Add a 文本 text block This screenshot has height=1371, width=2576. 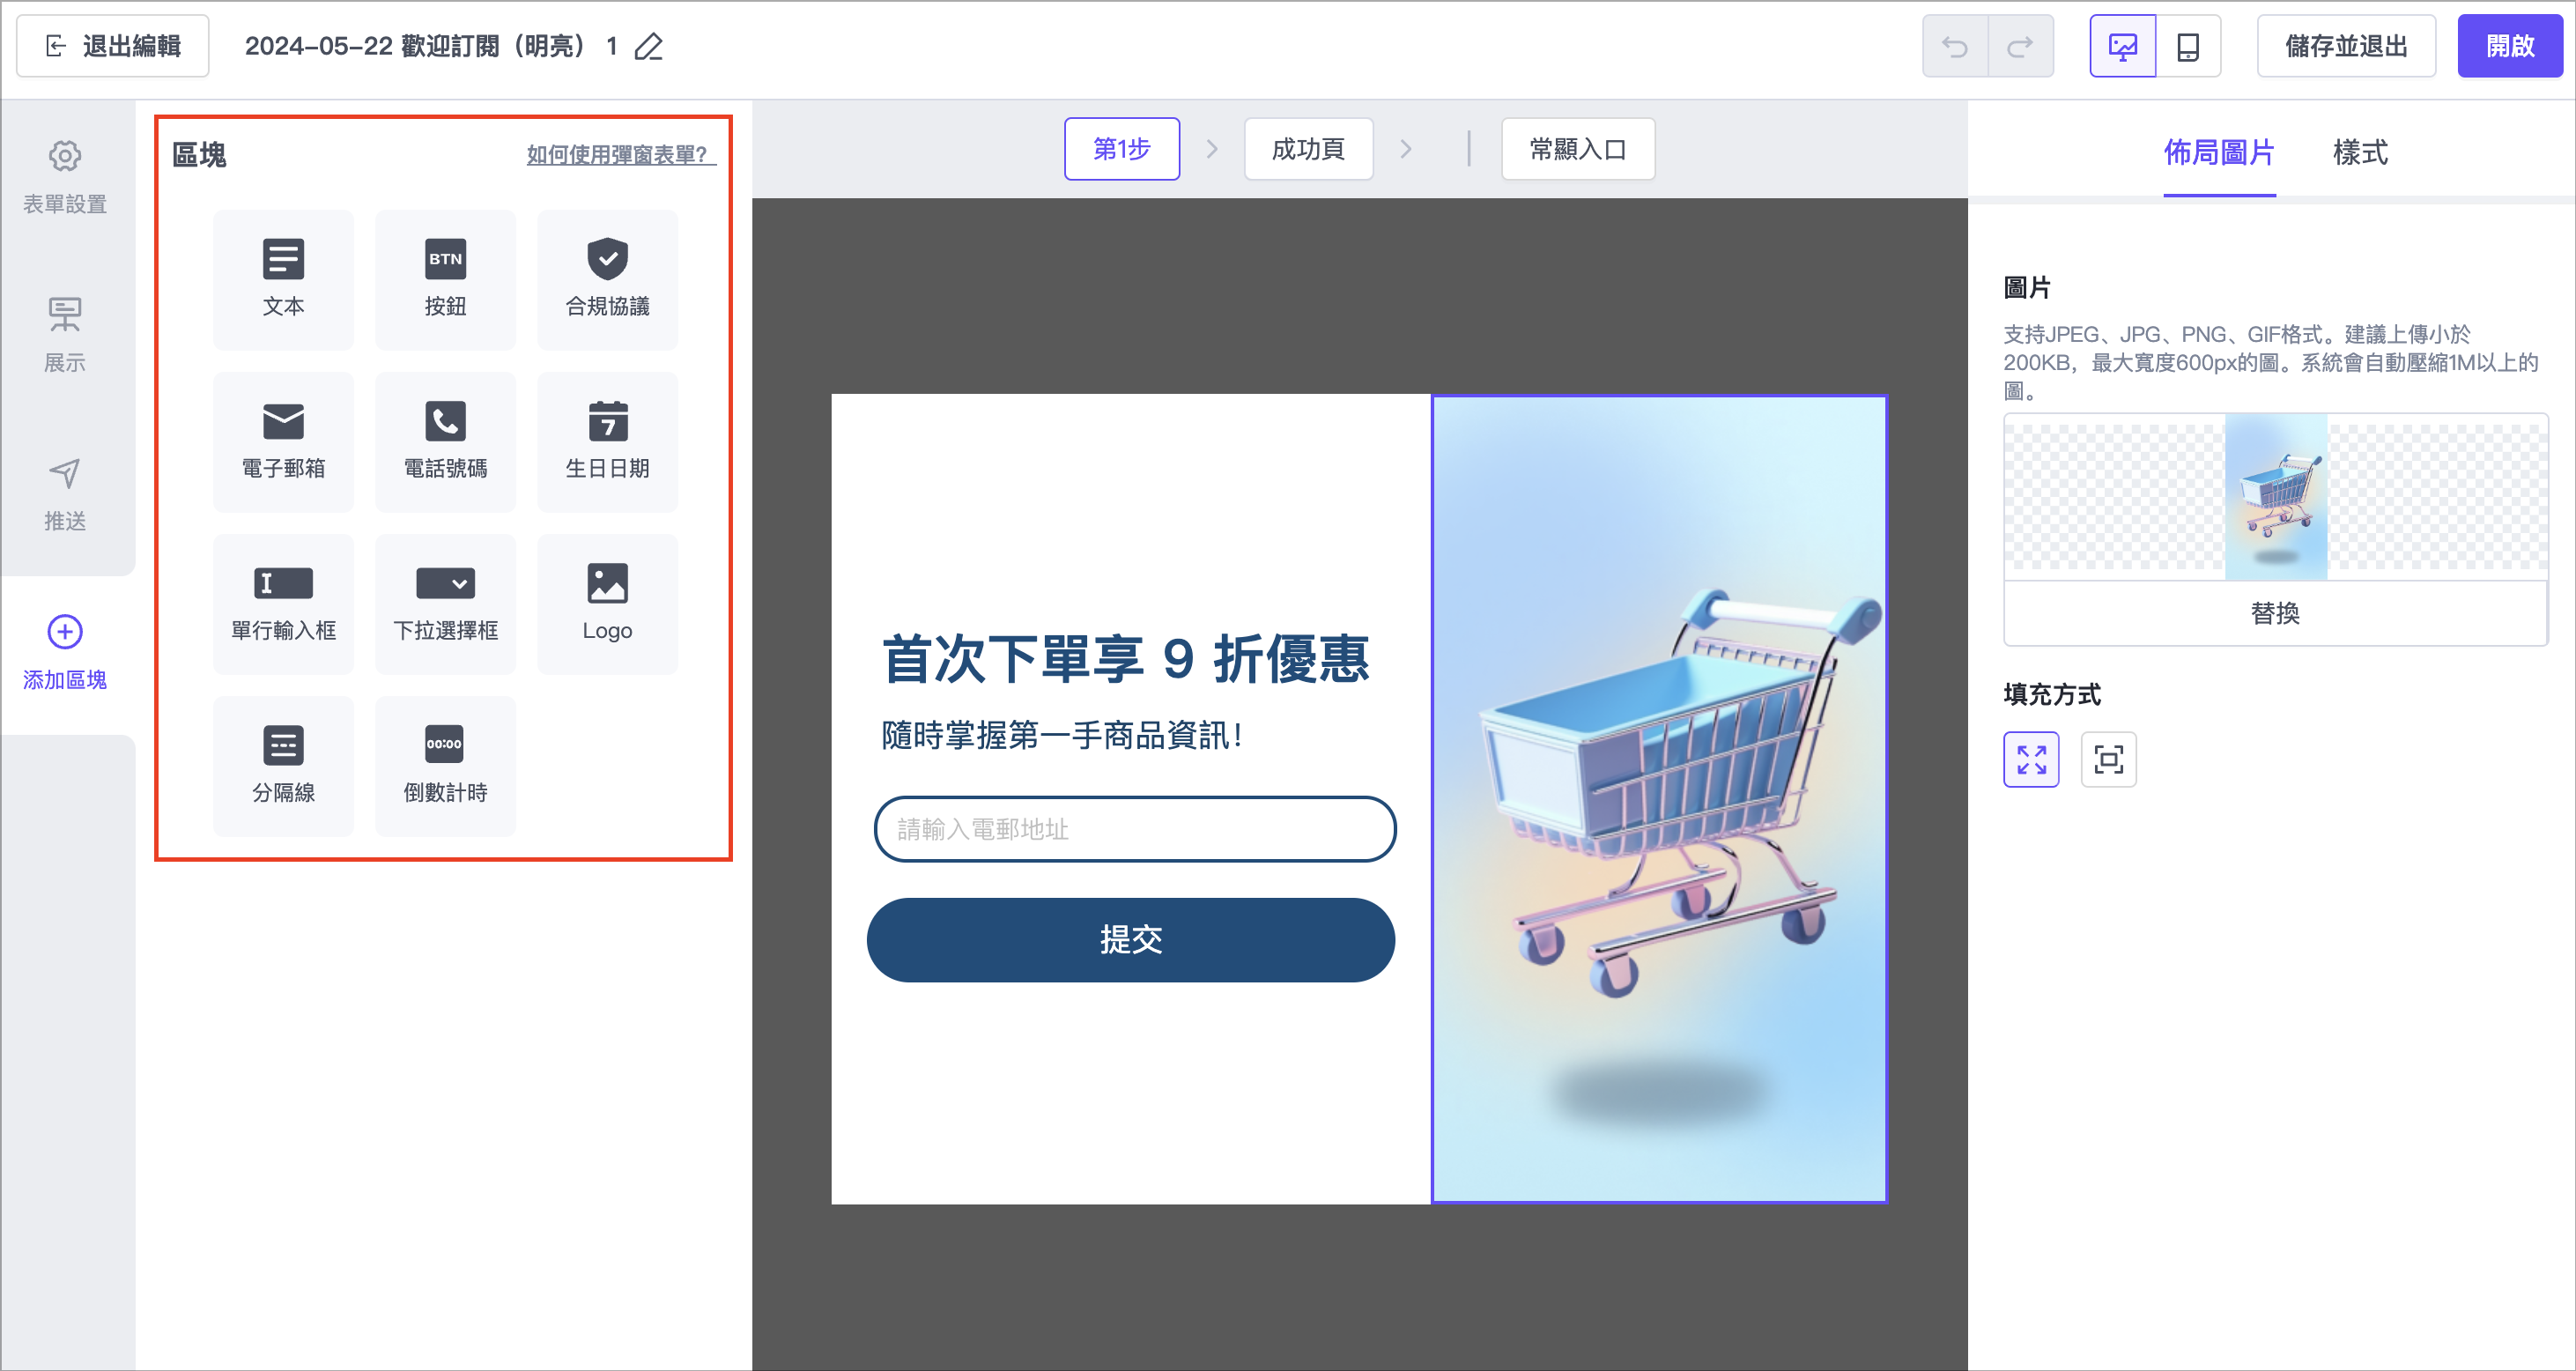click(283, 279)
